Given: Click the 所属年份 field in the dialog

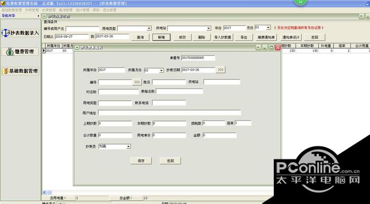Looking at the screenshot, I should 112,70.
